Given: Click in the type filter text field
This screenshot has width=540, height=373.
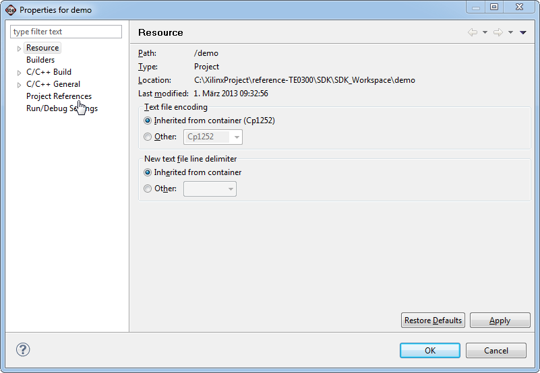Looking at the screenshot, I should (66, 32).
